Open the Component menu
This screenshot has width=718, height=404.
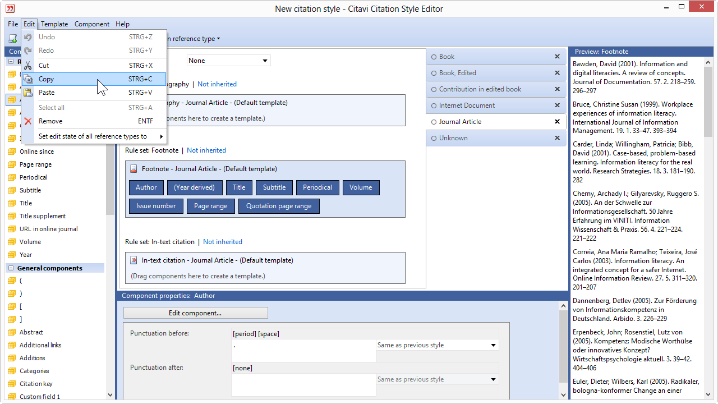92,24
